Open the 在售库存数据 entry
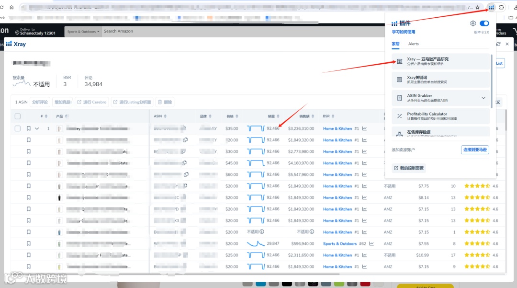 click(440, 132)
